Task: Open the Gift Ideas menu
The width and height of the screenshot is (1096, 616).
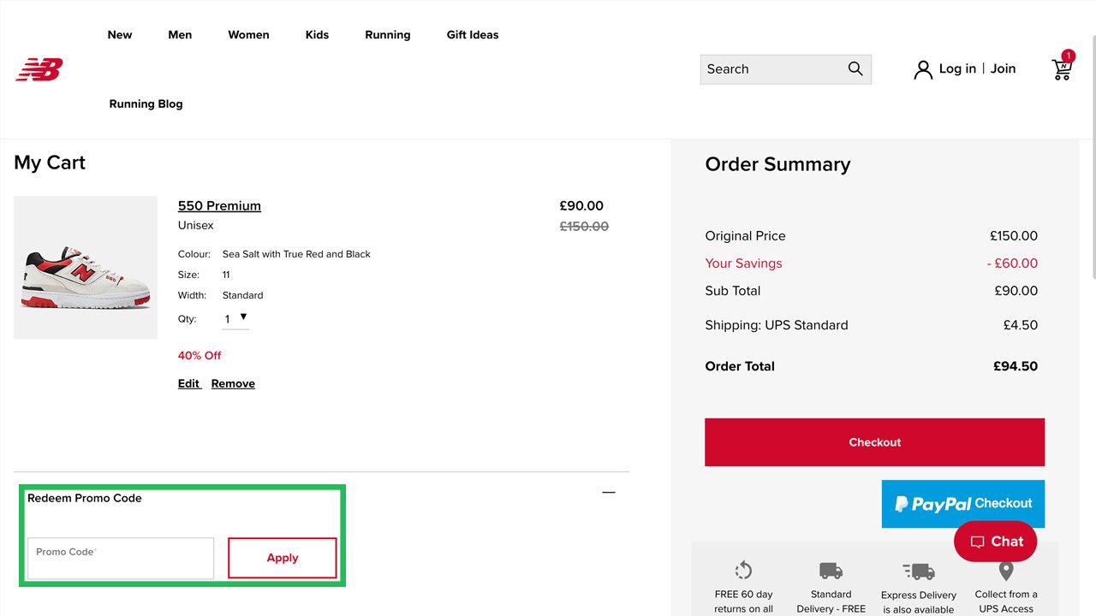Action: 473,35
